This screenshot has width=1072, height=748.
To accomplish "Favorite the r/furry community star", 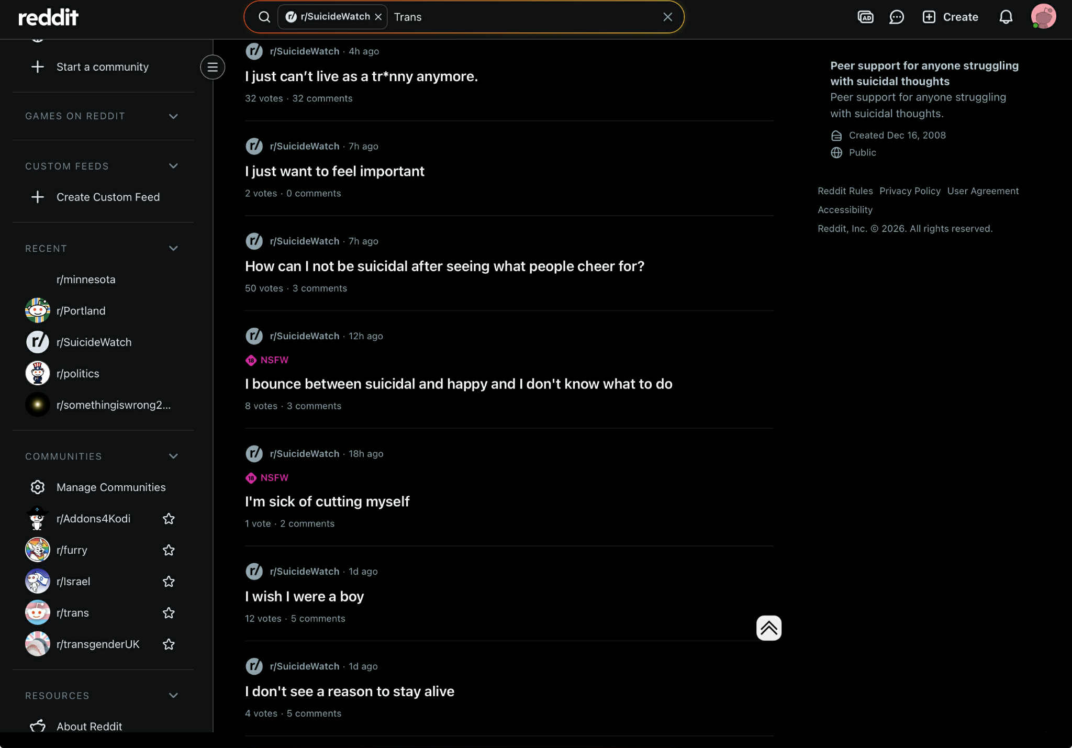I will [x=169, y=550].
